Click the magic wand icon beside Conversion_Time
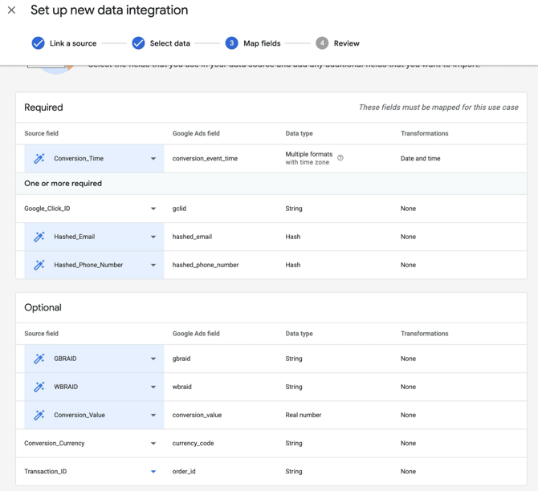 (x=39, y=159)
